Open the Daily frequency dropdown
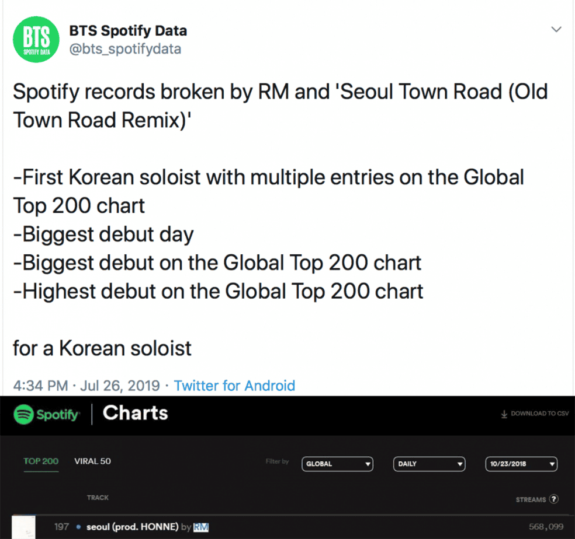Image resolution: width=575 pixels, height=539 pixels. coord(429,464)
